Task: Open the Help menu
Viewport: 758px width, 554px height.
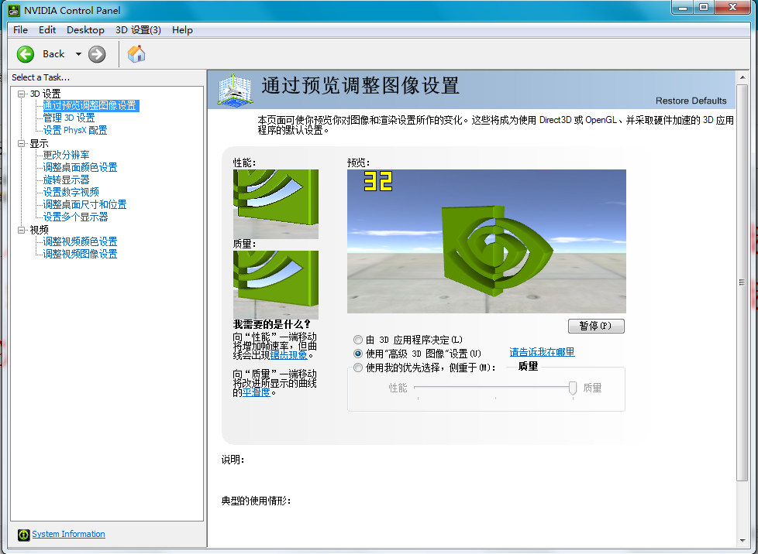Action: click(x=182, y=30)
